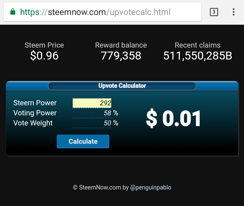Open the @penguinpablo profile link
The height and width of the screenshot is (206, 244).
click(x=151, y=187)
